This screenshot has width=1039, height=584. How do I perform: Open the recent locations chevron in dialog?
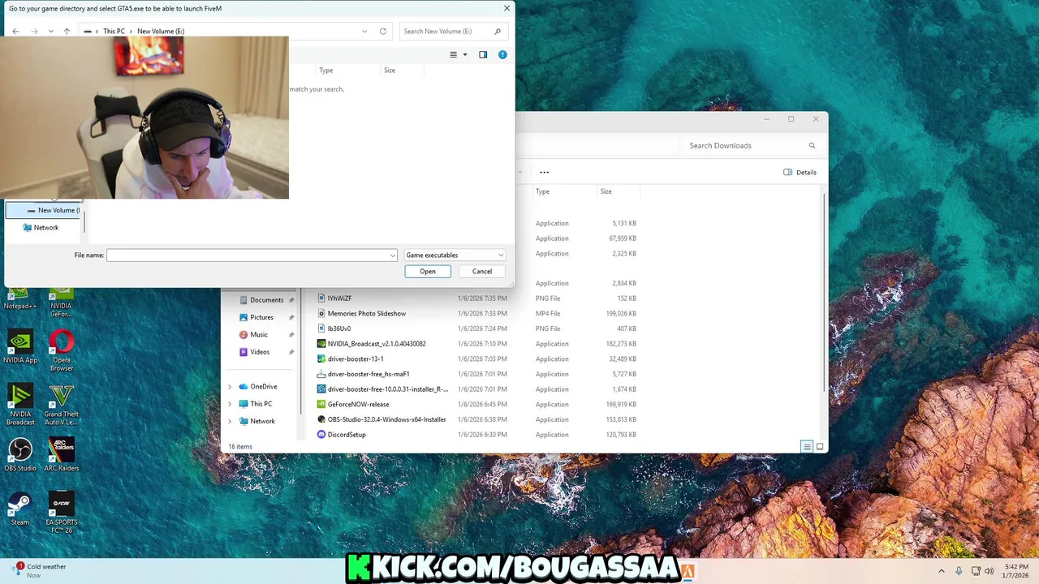tap(50, 32)
